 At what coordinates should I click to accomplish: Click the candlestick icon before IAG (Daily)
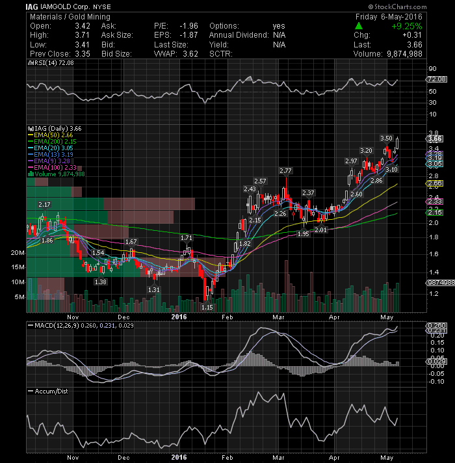(x=30, y=129)
